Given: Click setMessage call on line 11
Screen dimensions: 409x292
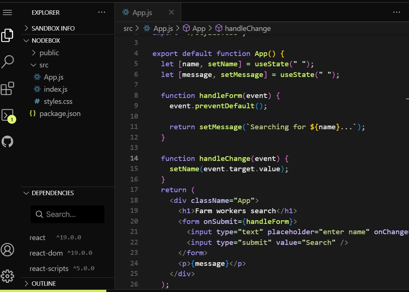Looking at the screenshot, I should pyautogui.click(x=220, y=127).
